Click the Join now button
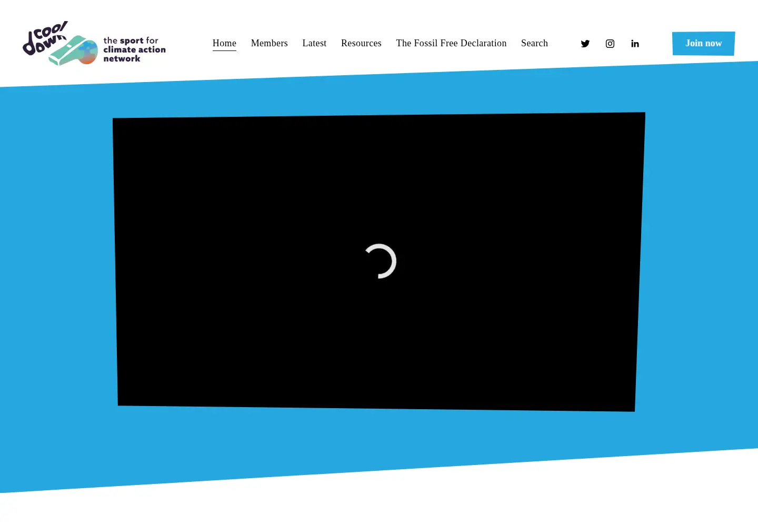Screen dimensions: 758x526 coord(703,43)
